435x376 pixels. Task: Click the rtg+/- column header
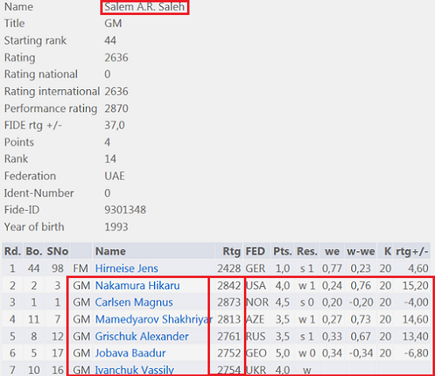pos(412,251)
